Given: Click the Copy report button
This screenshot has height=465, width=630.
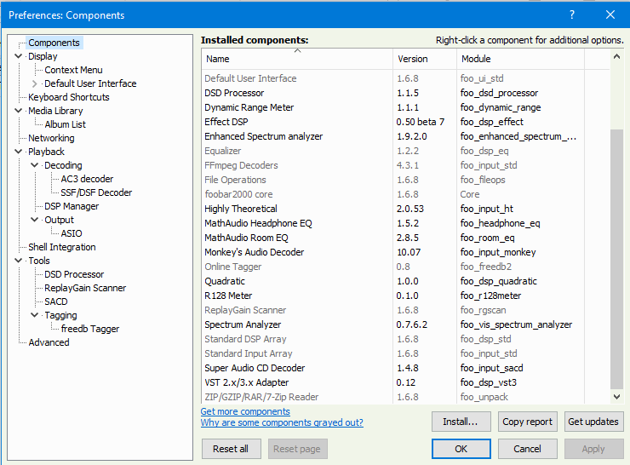Looking at the screenshot, I should [x=528, y=422].
